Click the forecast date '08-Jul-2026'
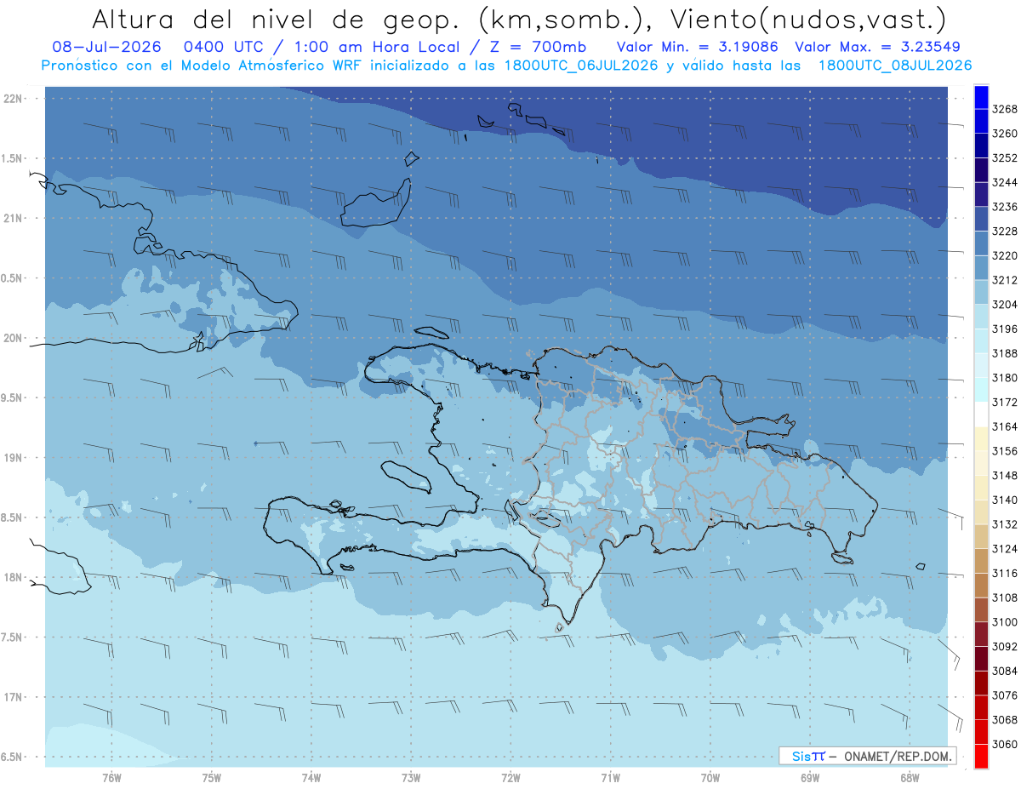This screenshot has height=789, width=1021. [106, 46]
